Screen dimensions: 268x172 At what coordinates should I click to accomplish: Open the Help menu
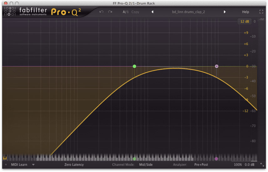(x=245, y=12)
